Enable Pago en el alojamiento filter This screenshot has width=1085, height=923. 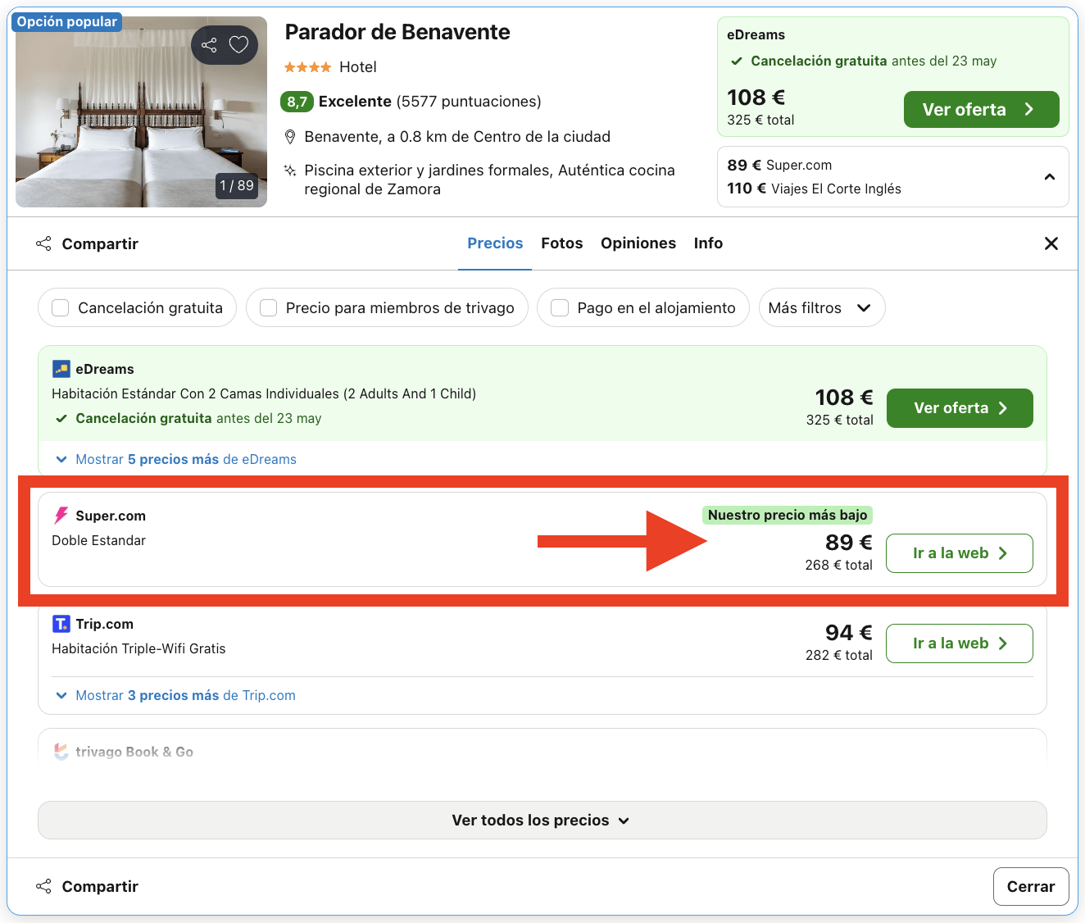(x=560, y=307)
